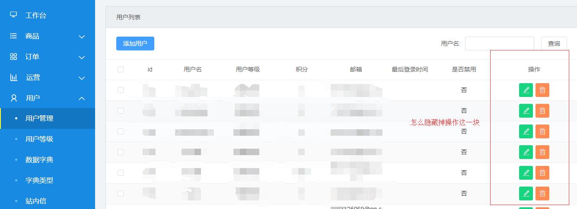This screenshot has width=577, height=209.
Task: Click the 运营 chart icon in sidebar
Action: click(x=13, y=78)
